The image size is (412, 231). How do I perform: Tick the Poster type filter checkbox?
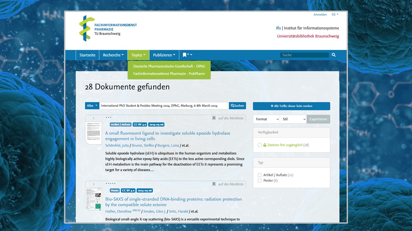point(260,181)
